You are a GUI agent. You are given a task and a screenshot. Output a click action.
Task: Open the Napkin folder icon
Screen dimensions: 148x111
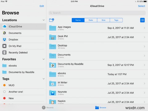tap(53, 102)
